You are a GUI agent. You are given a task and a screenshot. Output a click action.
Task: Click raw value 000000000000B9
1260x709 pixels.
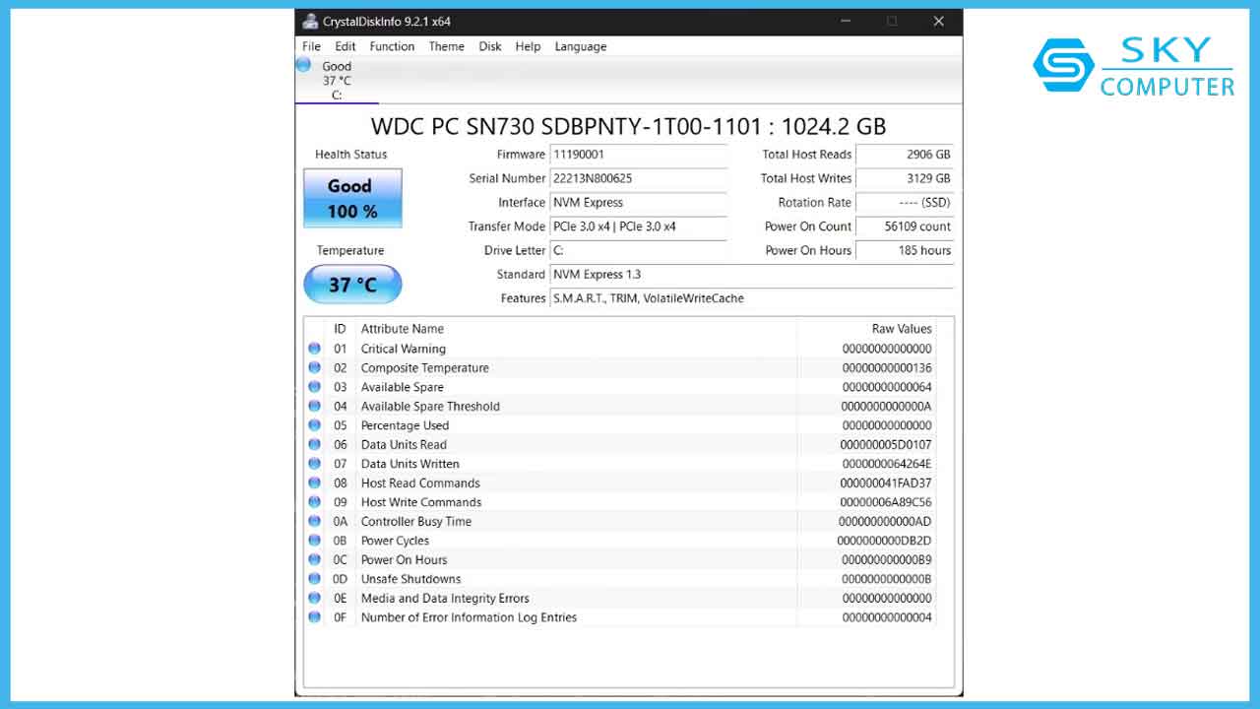tap(887, 559)
